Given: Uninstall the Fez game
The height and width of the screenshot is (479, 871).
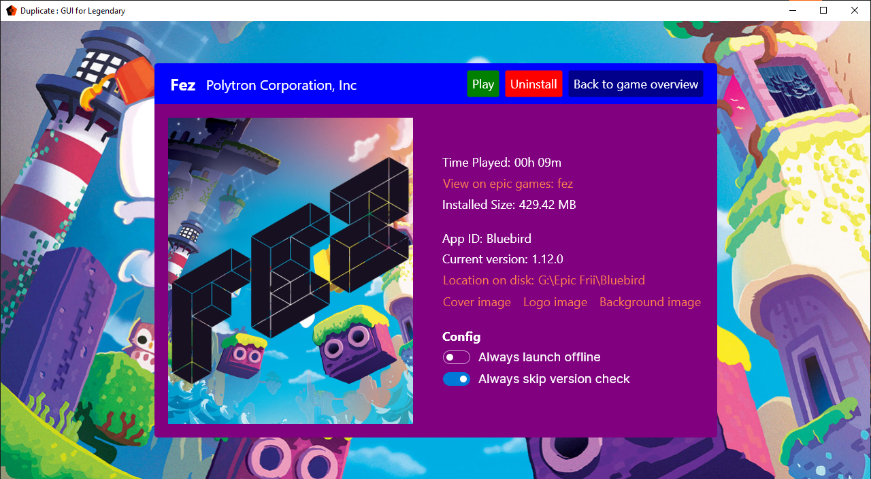Looking at the screenshot, I should [533, 84].
